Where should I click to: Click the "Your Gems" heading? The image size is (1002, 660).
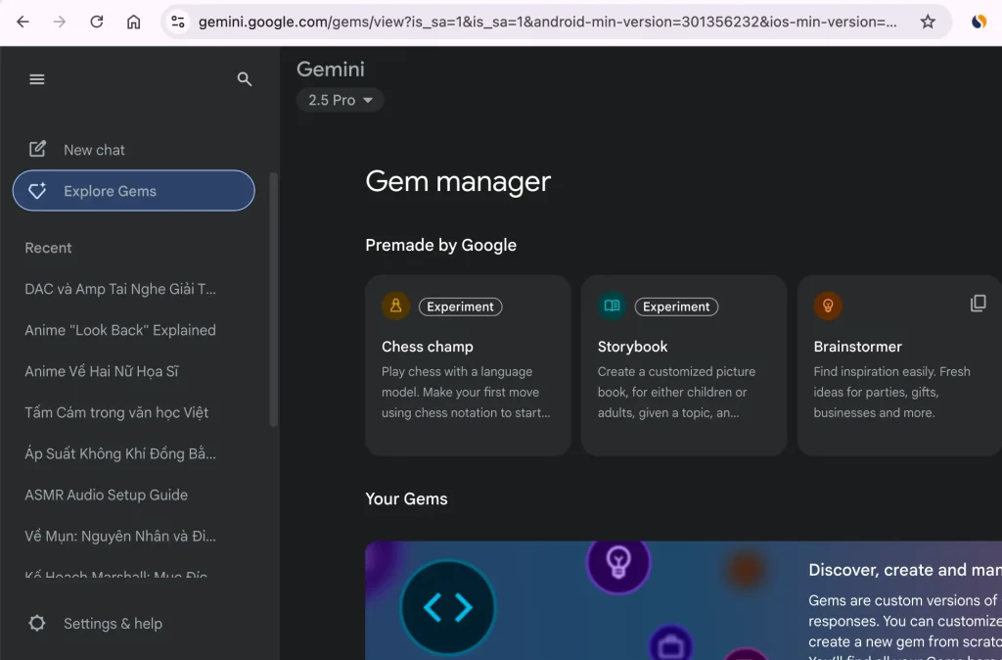(406, 498)
